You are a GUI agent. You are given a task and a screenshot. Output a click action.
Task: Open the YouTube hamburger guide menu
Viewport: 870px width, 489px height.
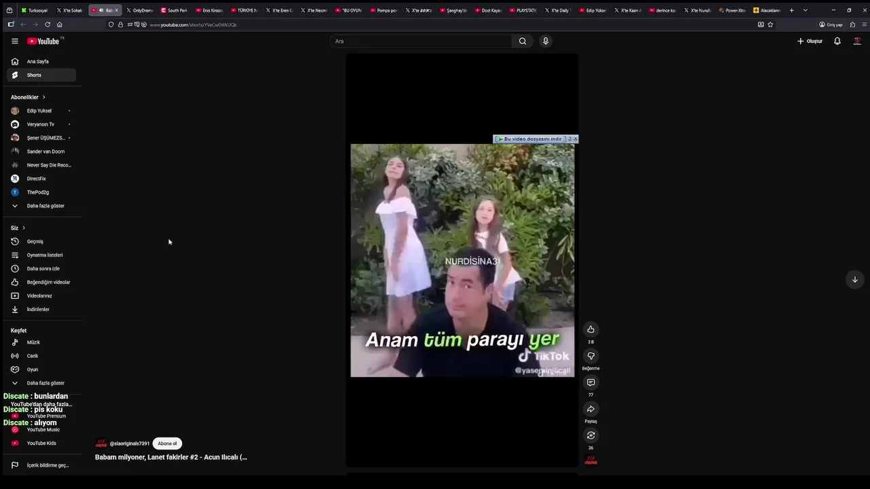15,41
